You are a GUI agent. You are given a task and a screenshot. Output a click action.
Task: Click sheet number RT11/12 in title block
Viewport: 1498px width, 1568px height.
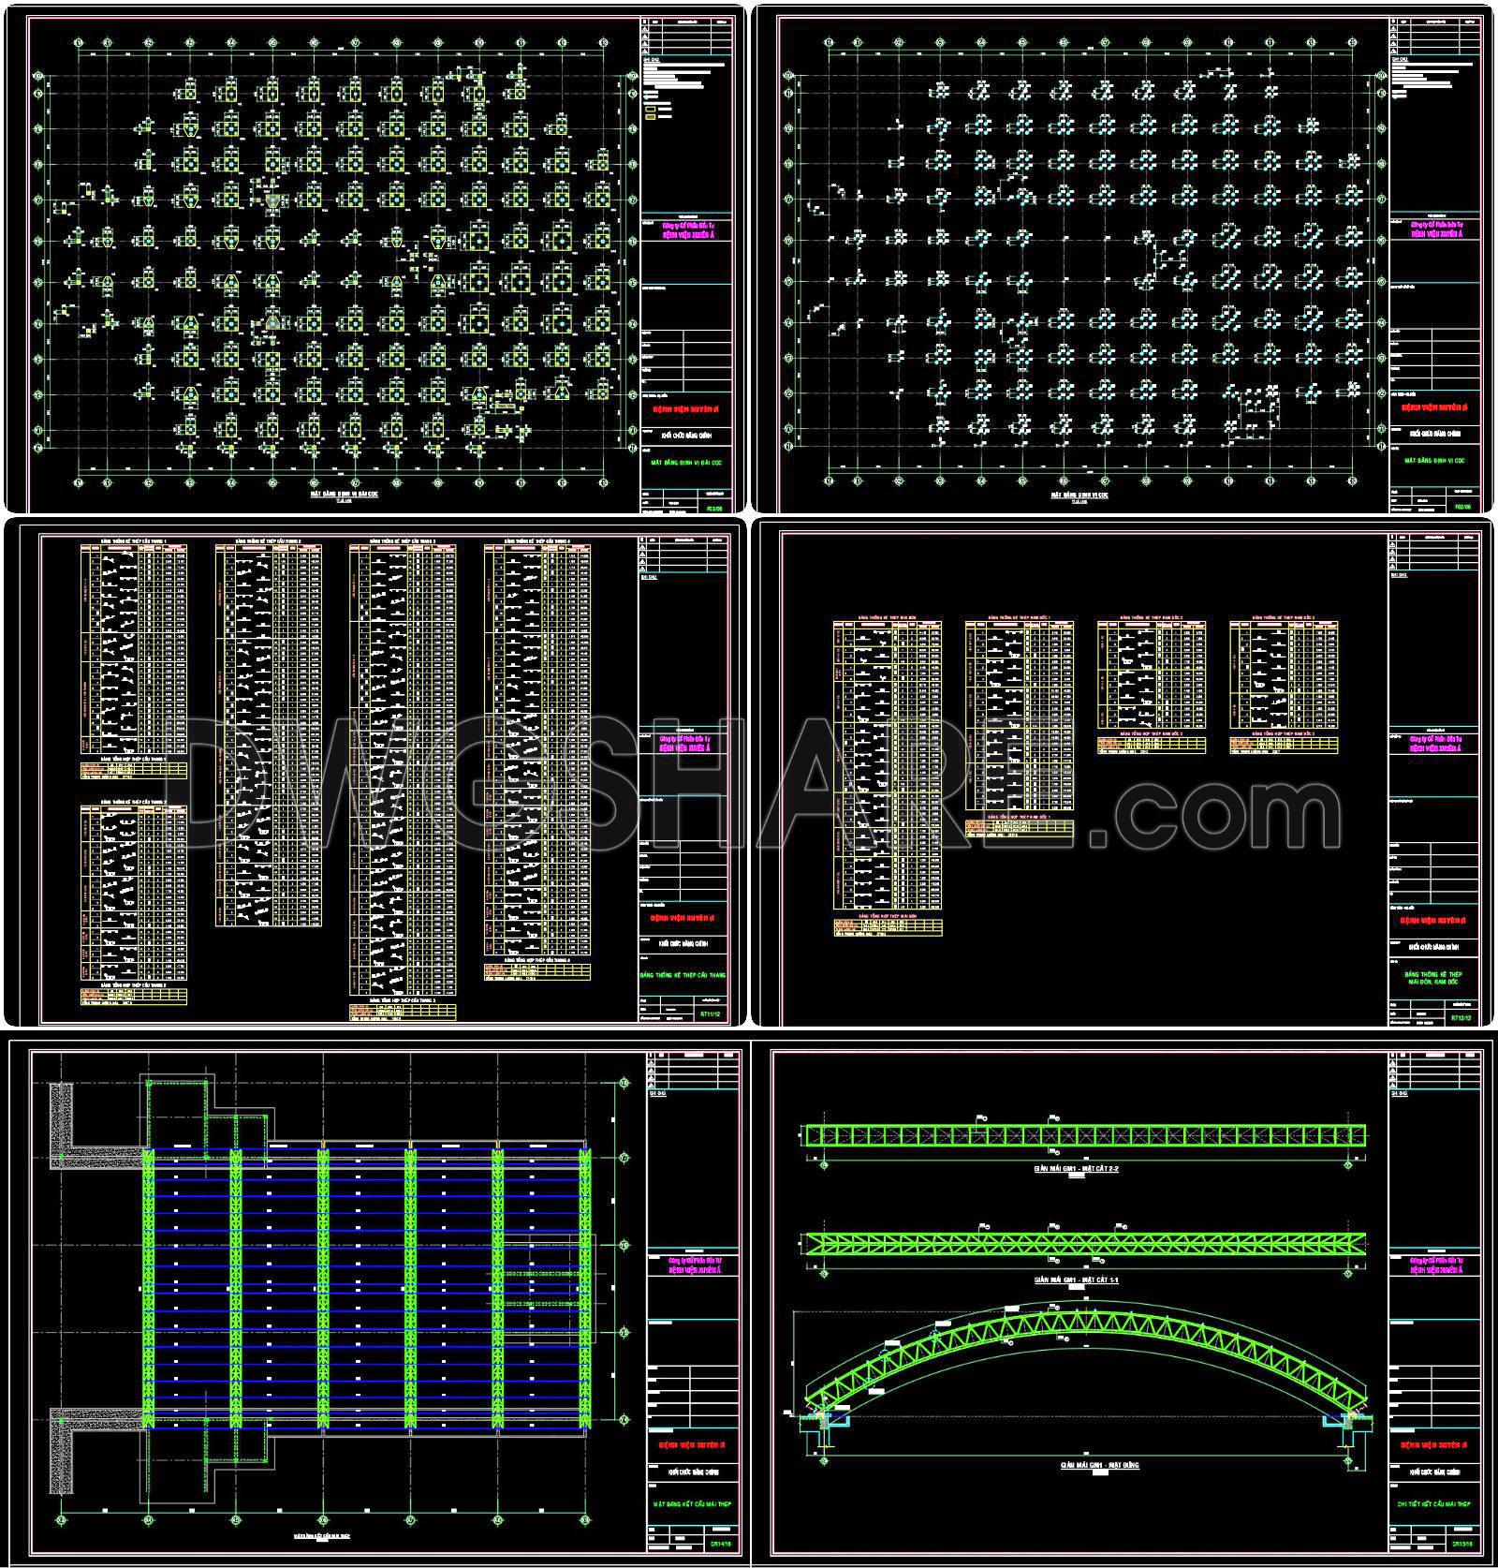click(x=711, y=1013)
